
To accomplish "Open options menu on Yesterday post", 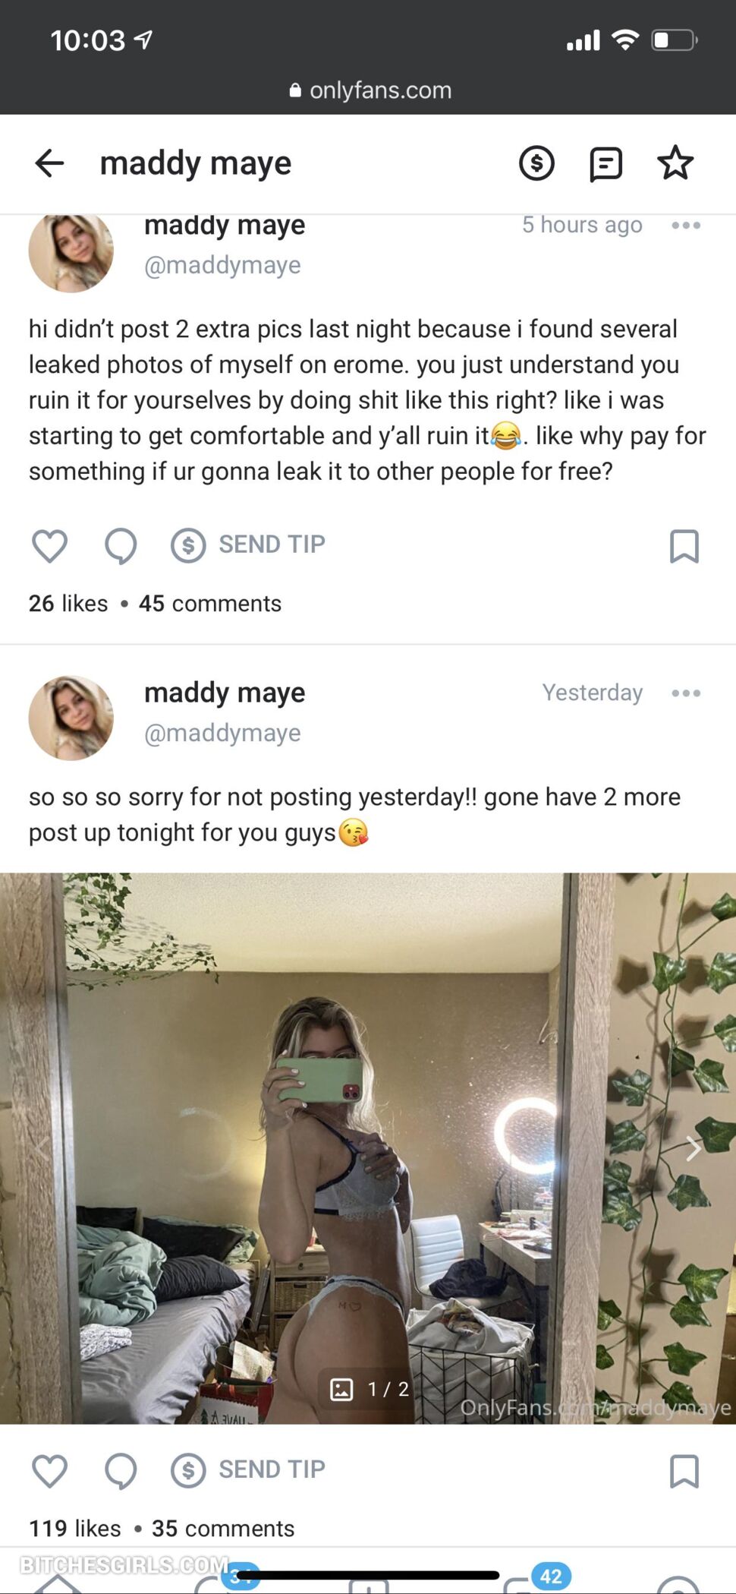I will click(686, 693).
